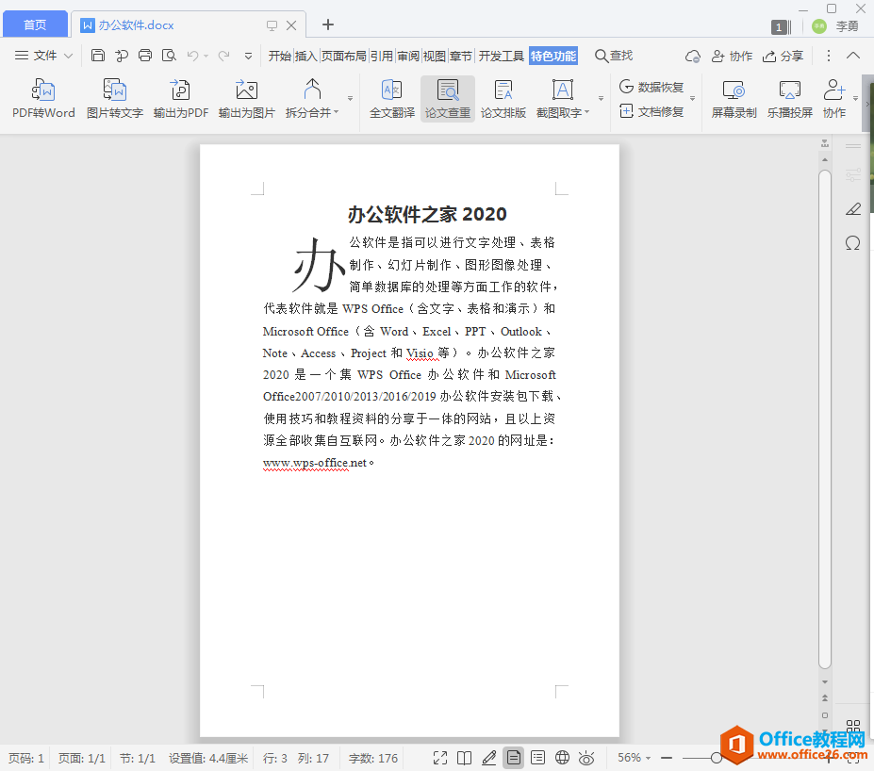Undo the last action

pos(193,56)
